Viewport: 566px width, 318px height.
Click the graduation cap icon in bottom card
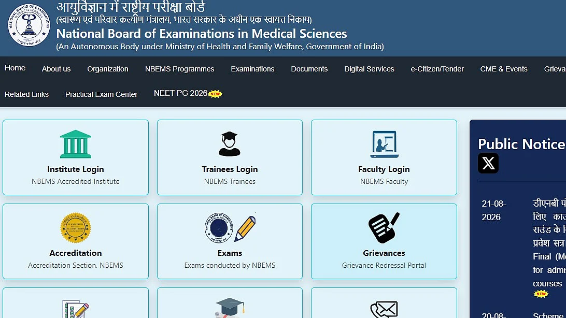pos(230,308)
